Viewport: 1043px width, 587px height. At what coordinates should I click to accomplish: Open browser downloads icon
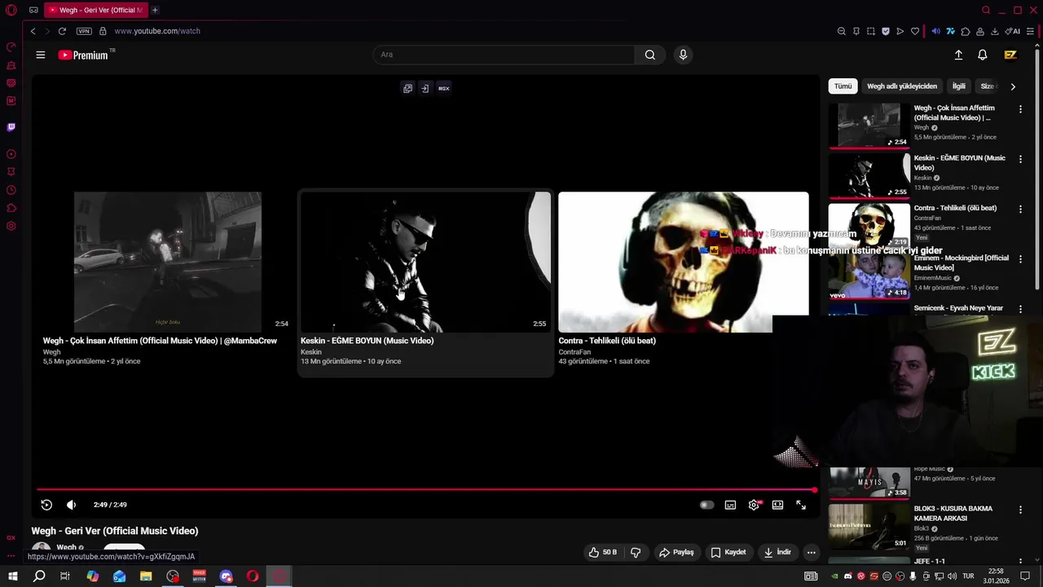[994, 31]
